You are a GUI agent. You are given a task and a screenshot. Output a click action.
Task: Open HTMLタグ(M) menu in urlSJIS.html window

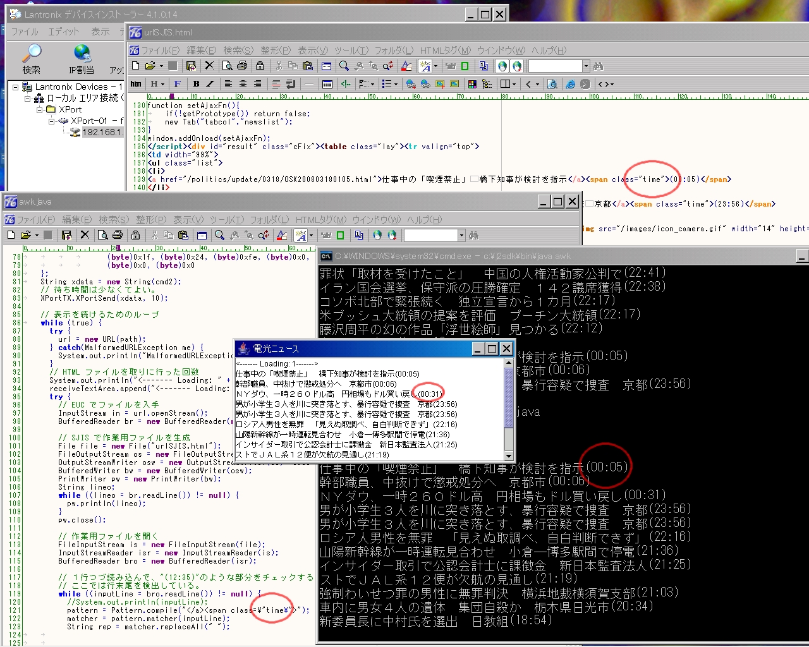[446, 51]
